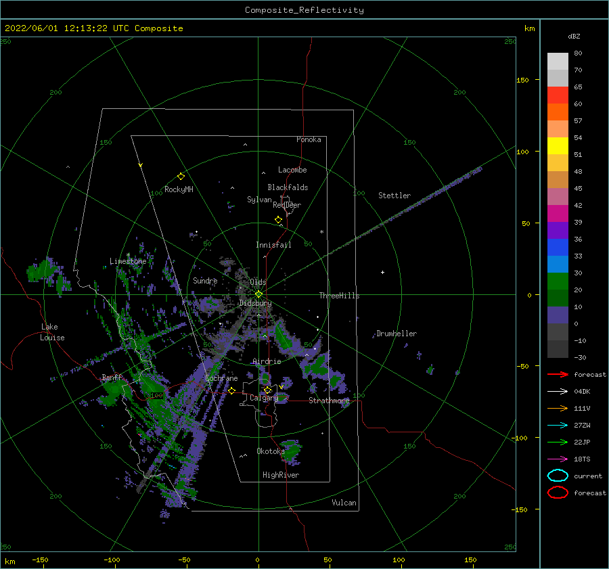Image resolution: width=609 pixels, height=569 pixels.
Task: Click the green storm cell over Okotoks
Action: (292, 451)
